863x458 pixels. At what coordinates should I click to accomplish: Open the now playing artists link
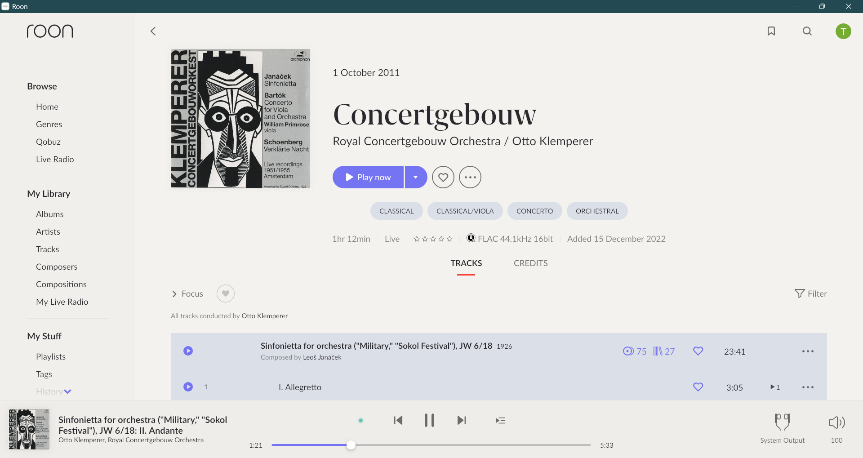click(131, 440)
